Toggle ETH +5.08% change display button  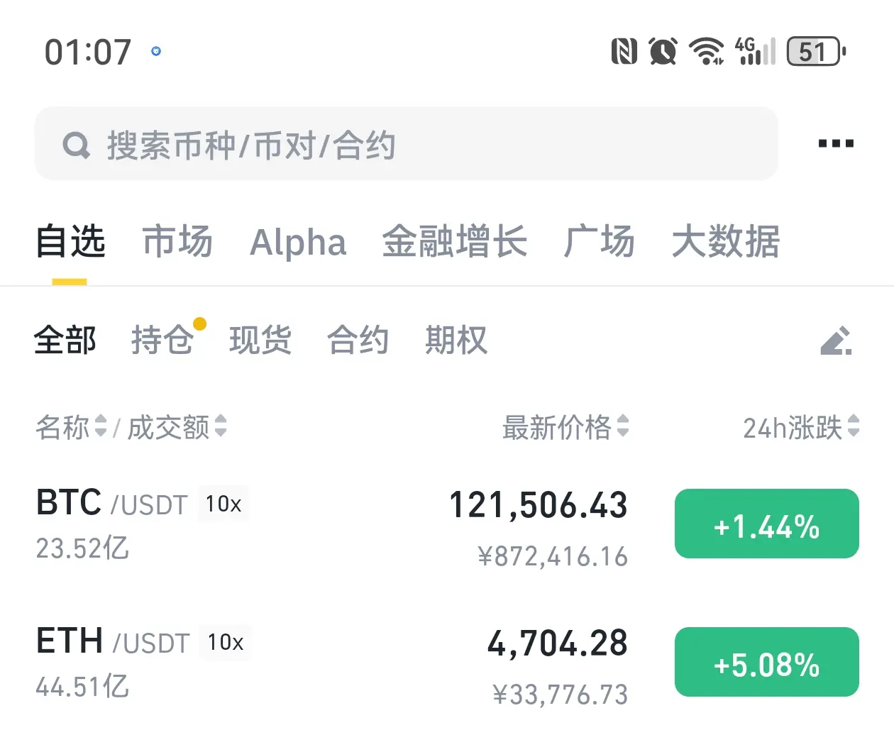tap(767, 662)
